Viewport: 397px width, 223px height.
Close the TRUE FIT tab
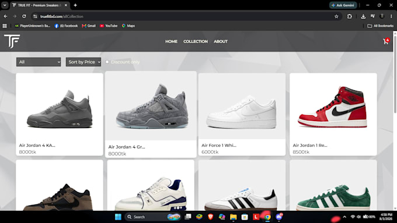pyautogui.click(x=66, y=5)
